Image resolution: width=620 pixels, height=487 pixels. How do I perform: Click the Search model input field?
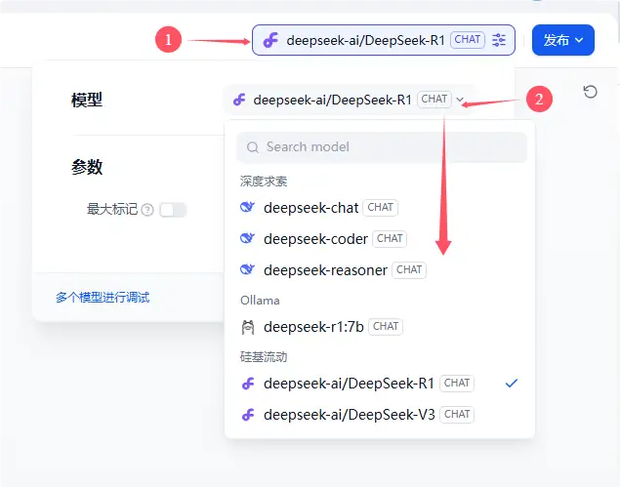tap(382, 147)
